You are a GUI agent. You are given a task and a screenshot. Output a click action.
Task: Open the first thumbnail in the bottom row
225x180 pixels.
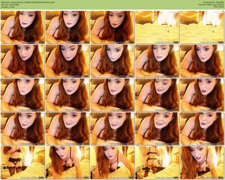(x=22, y=162)
